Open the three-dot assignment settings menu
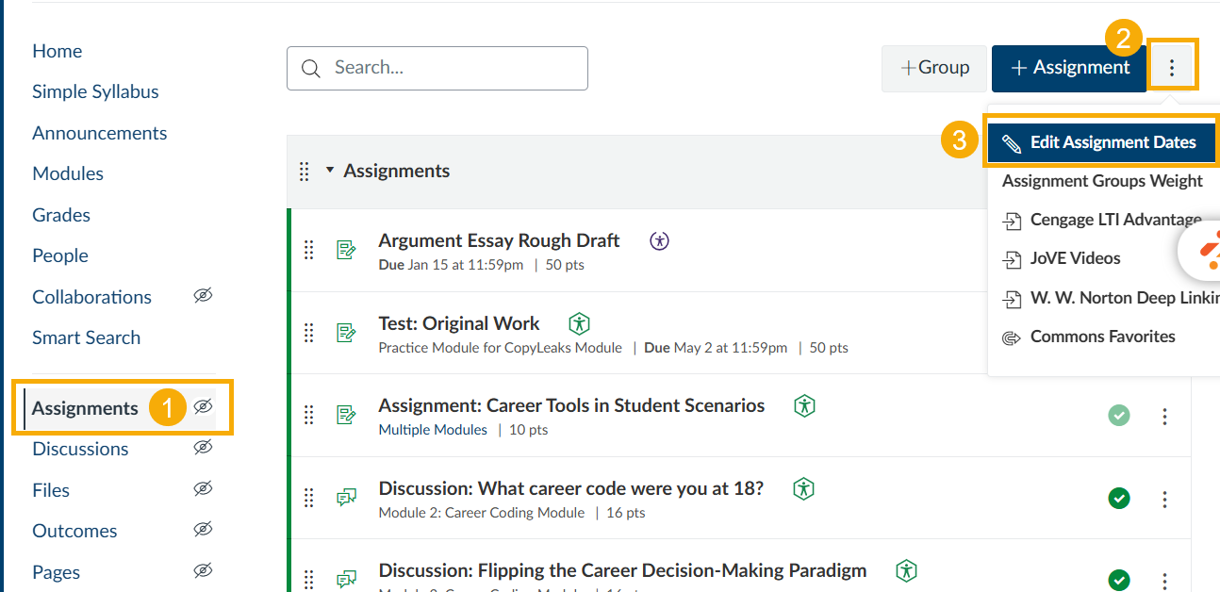Screen dimensions: 1220x592 1172,68
